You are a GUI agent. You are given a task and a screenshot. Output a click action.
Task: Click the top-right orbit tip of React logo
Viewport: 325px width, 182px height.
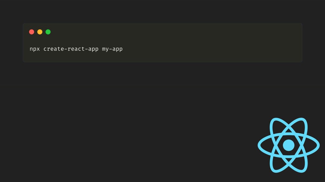click(304, 120)
